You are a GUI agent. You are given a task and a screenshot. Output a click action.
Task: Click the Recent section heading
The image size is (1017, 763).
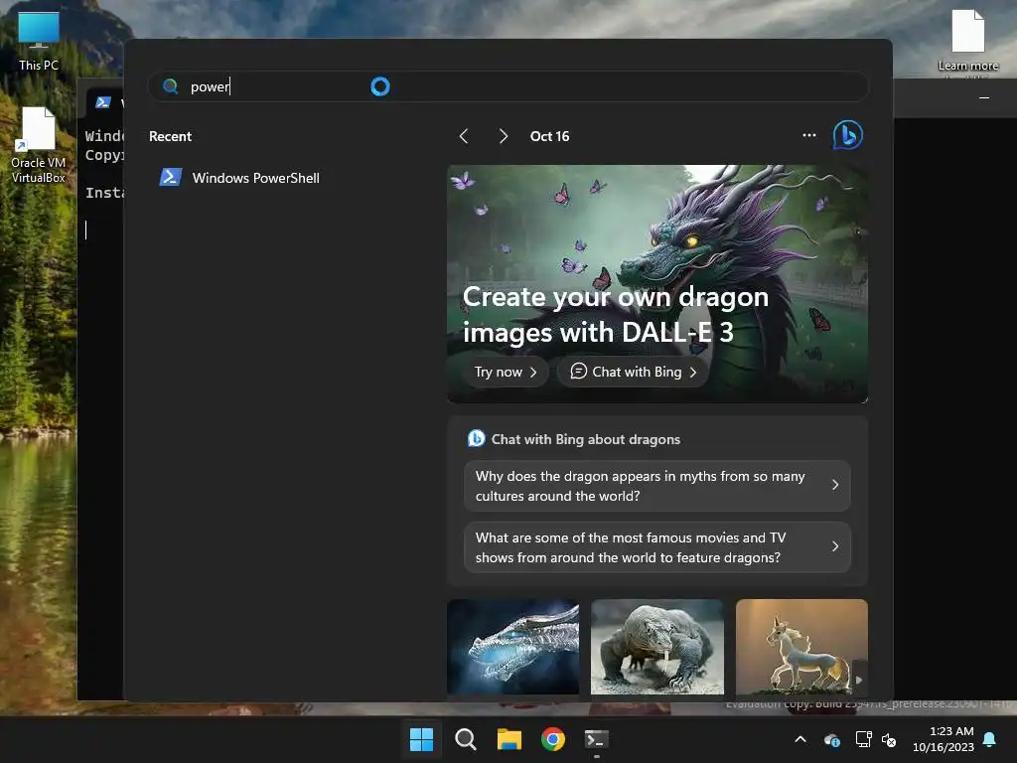pos(170,136)
